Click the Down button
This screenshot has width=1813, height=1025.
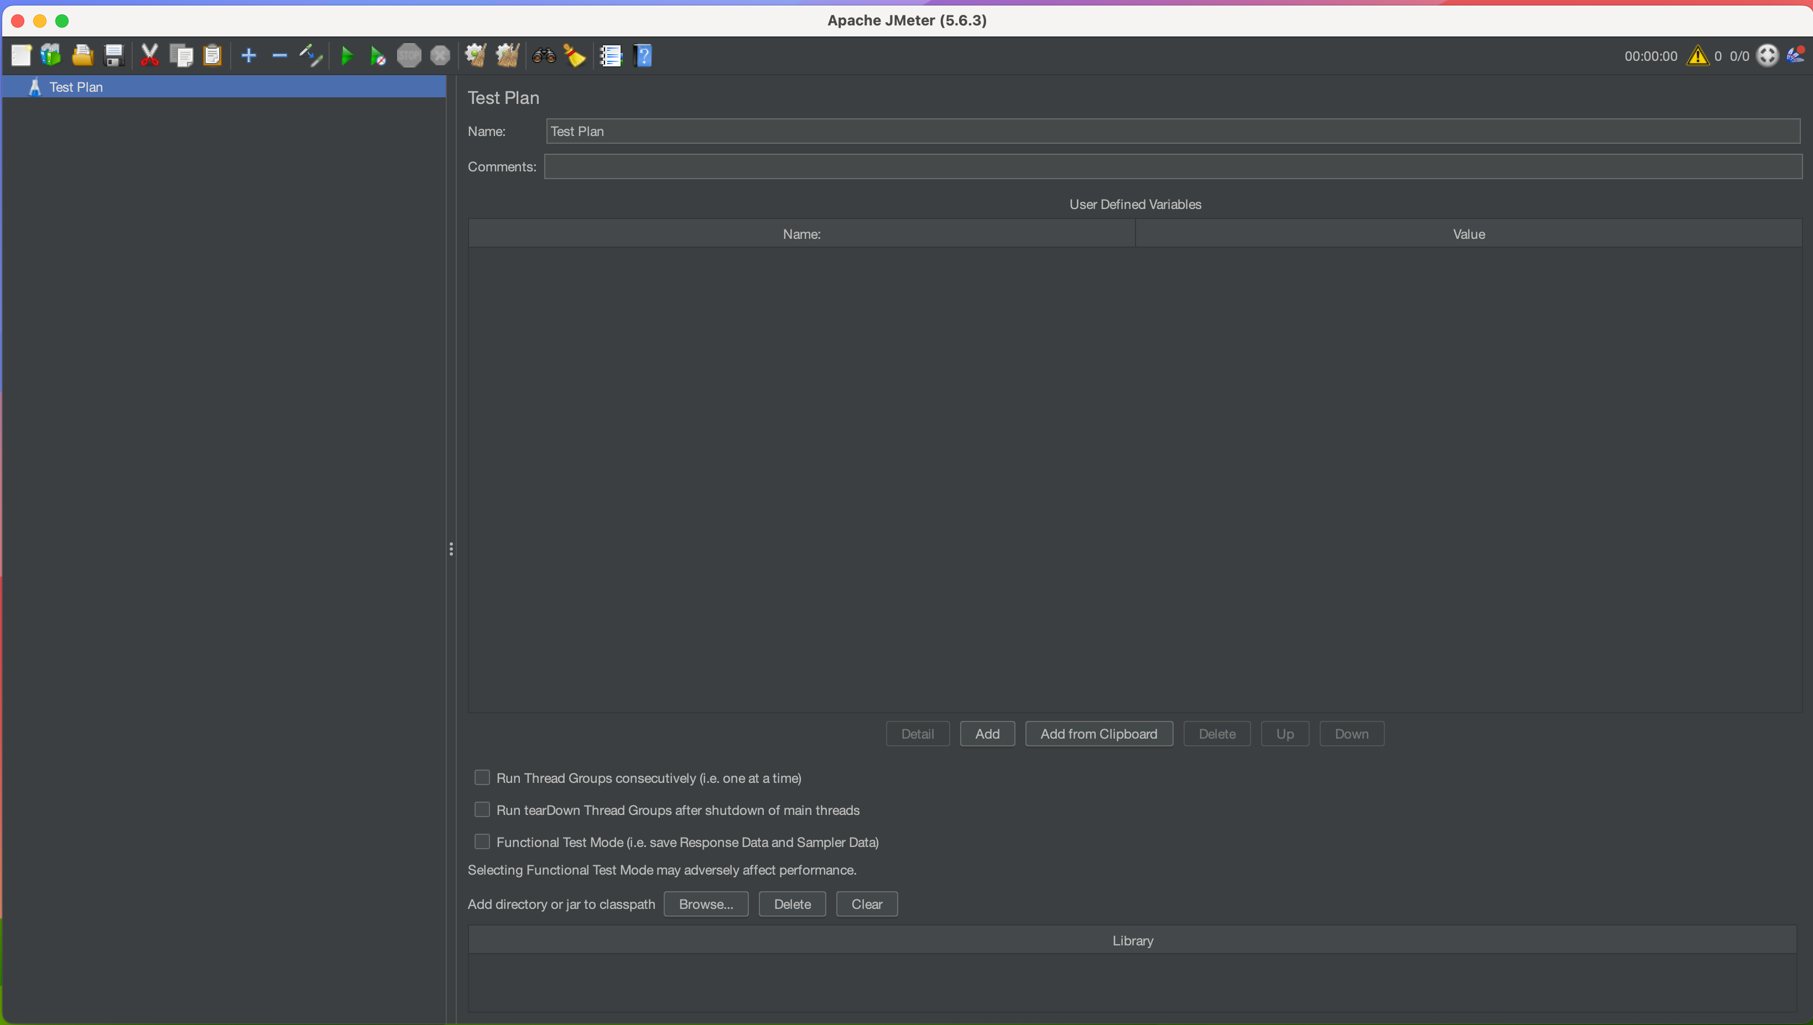pos(1352,734)
